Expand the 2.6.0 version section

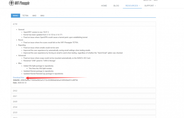(83, 101)
